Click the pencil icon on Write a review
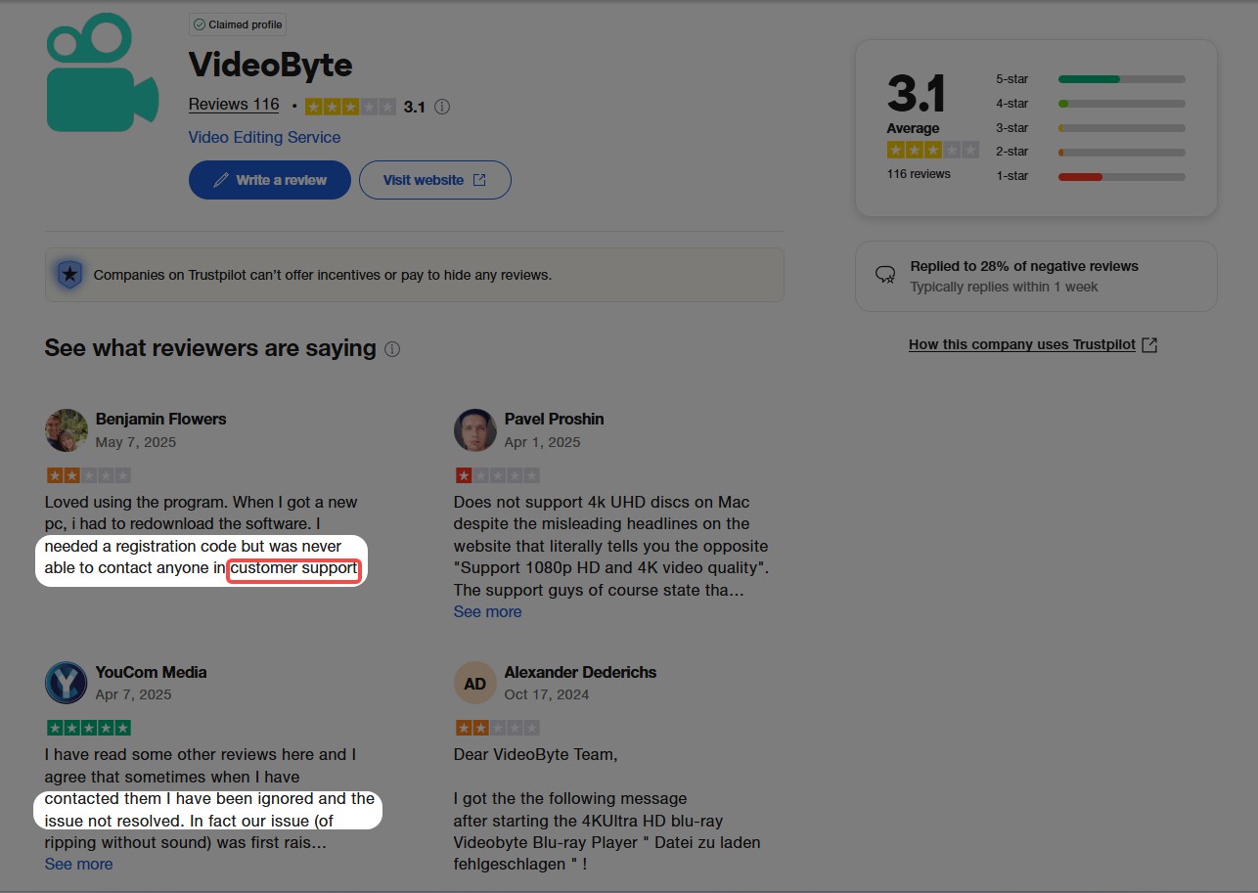The image size is (1258, 893). coord(222,179)
